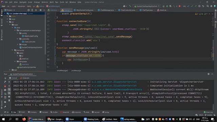Open Project panel gear options

[x=40, y=10]
